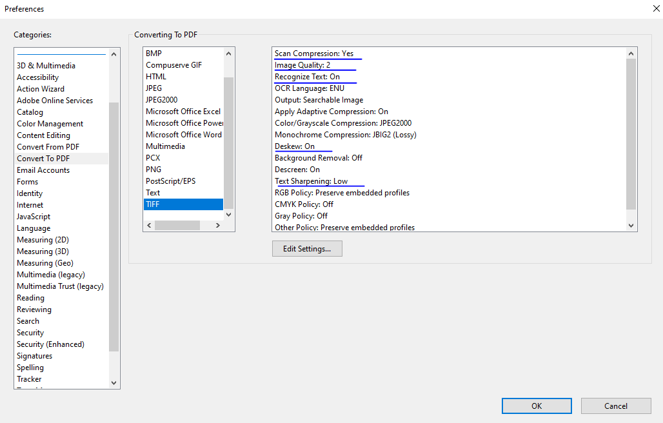Select JPEG2000 file format
Viewport: 663px width, 423px height.
(162, 100)
